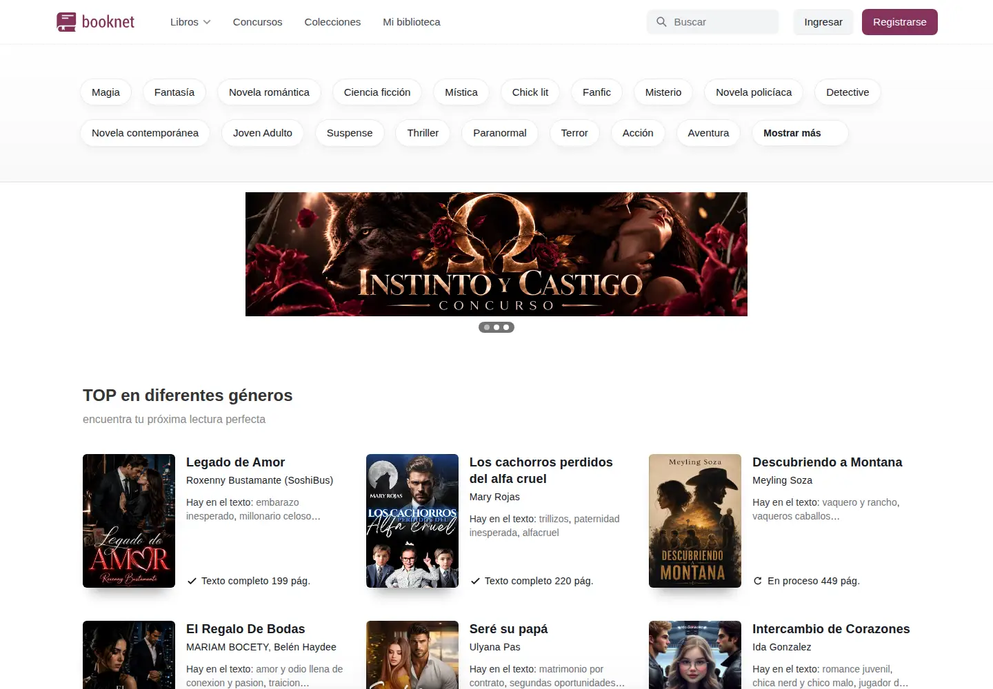Screen dimensions: 993x689
Task: Select the Mística genre tag
Action: [x=461, y=92]
